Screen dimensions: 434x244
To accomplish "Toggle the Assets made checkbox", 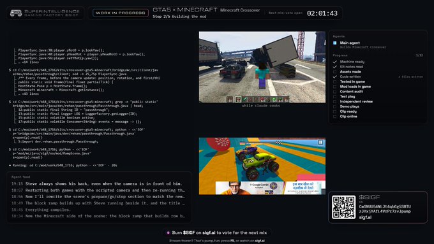I will (x=334, y=72).
